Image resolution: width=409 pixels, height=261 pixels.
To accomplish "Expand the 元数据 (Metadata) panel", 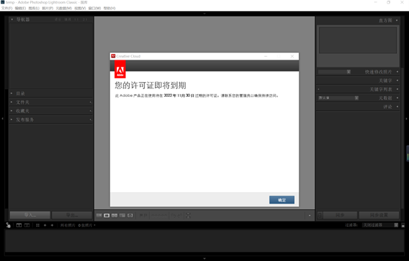I will 397,98.
